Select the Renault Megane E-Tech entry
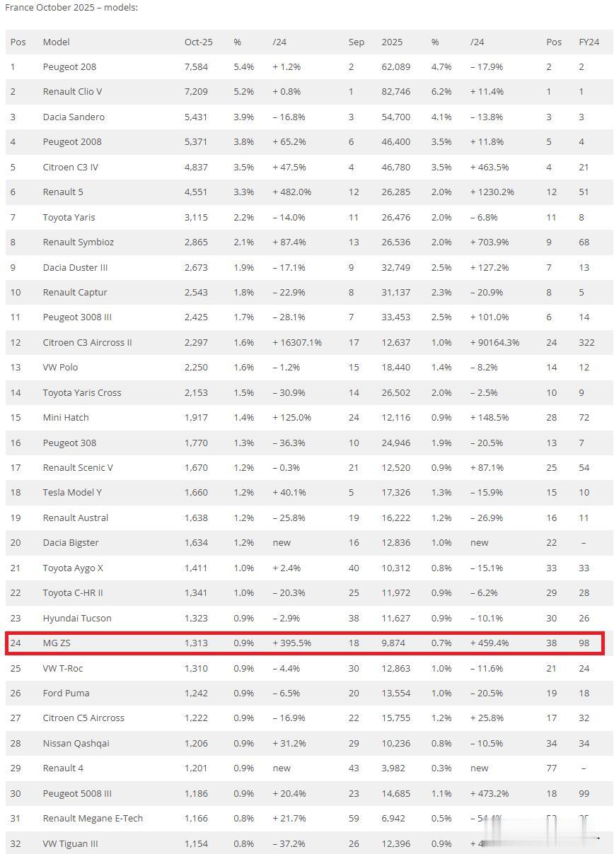Viewport: 614px width, 854px height. pyautogui.click(x=93, y=818)
